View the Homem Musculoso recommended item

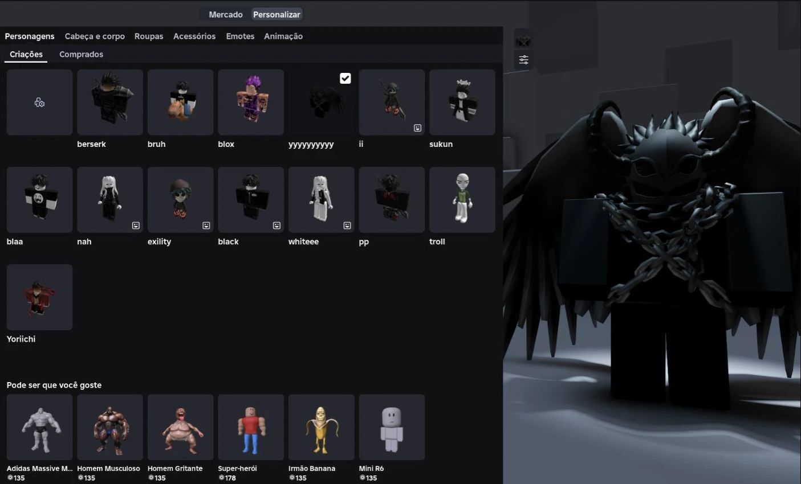[110, 427]
